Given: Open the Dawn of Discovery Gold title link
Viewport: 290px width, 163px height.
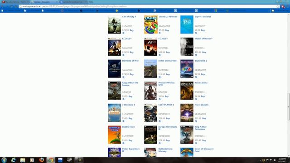Looking at the screenshot, I should pos(204,150).
